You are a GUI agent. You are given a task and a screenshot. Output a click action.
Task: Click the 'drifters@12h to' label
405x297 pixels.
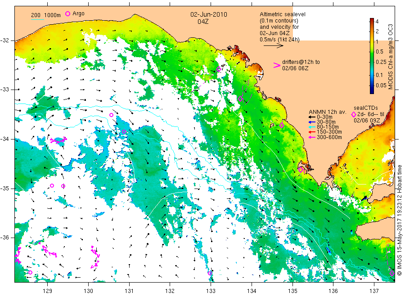pos(301,62)
